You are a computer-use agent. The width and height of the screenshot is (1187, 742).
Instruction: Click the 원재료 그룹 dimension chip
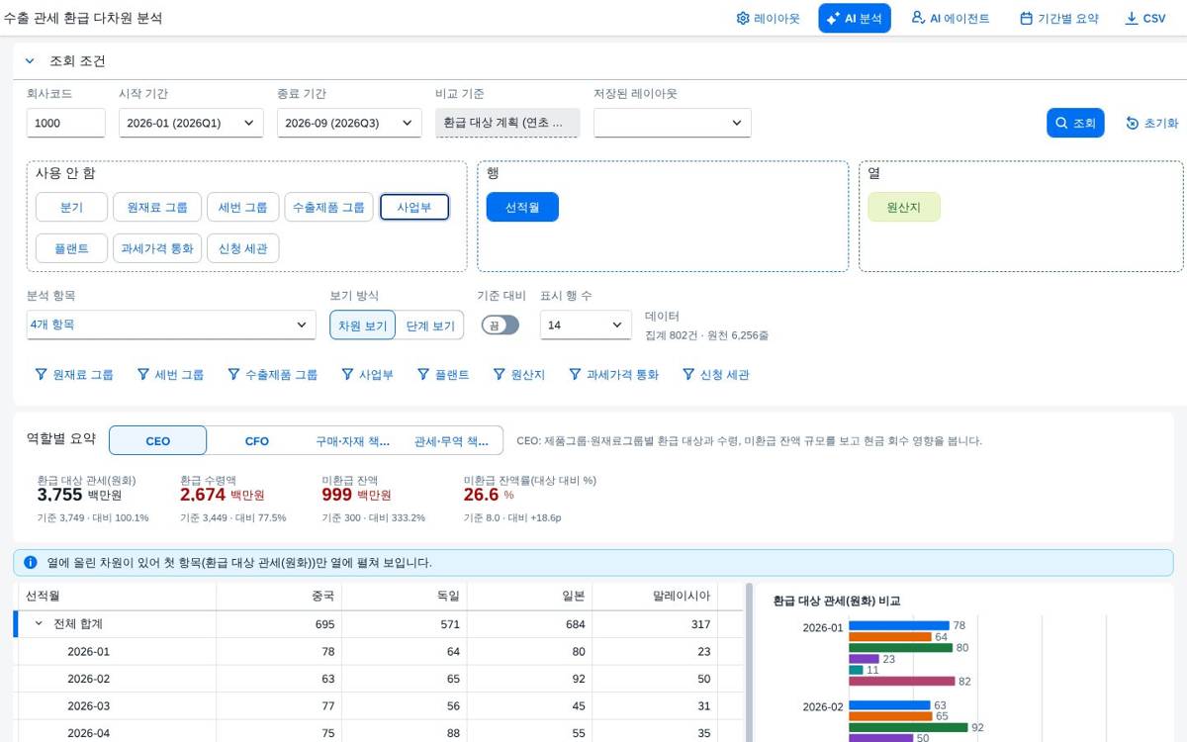pos(157,207)
